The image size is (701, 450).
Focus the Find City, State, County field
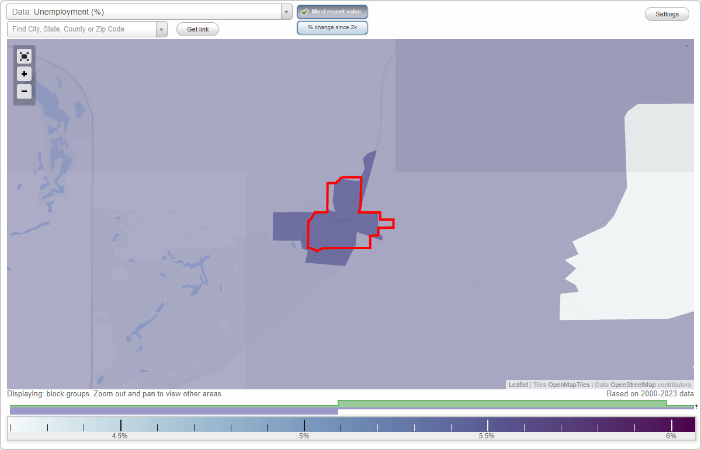tap(82, 29)
